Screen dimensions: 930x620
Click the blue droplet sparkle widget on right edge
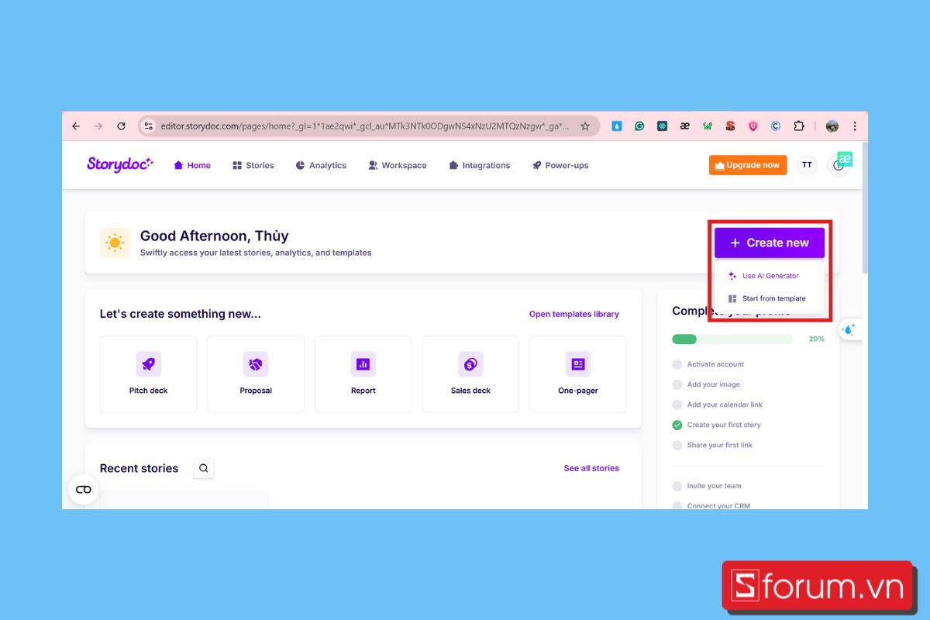[849, 329]
